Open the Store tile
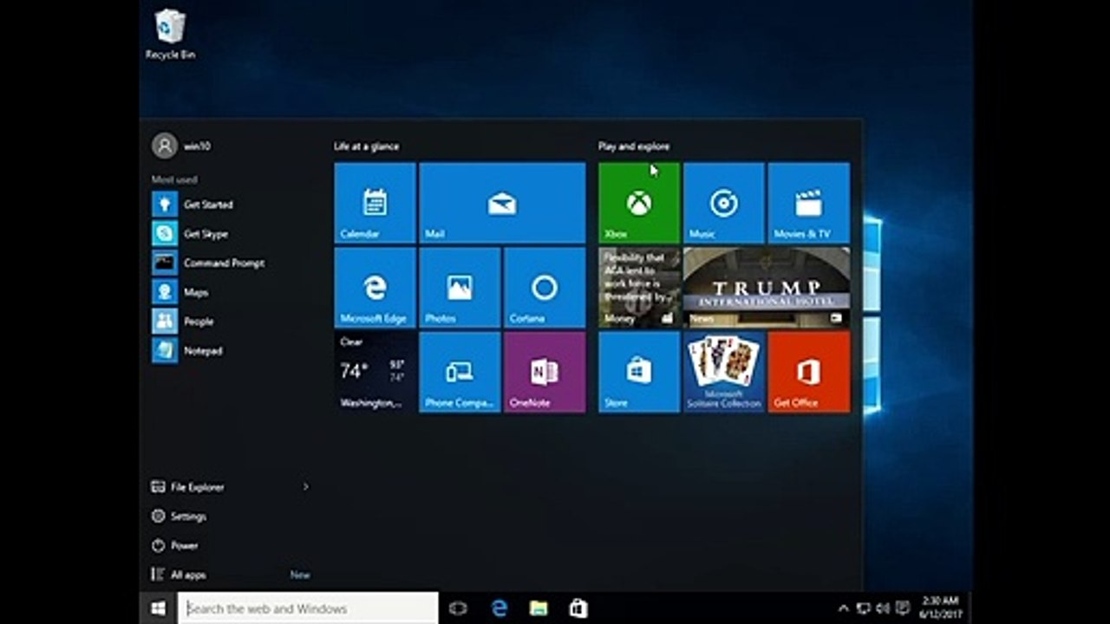This screenshot has width=1110, height=624. 639,372
